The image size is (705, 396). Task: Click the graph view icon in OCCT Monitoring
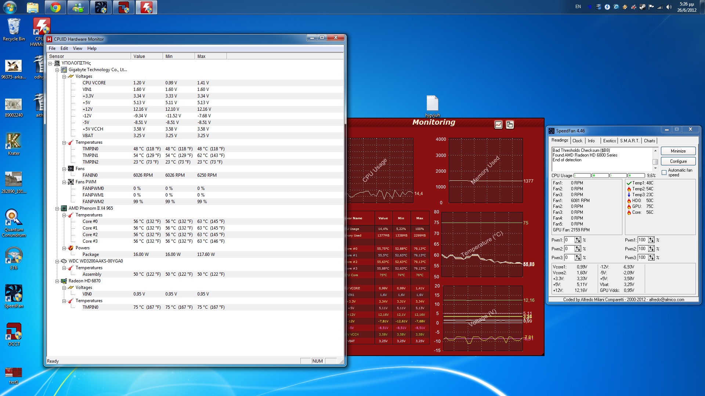click(498, 125)
